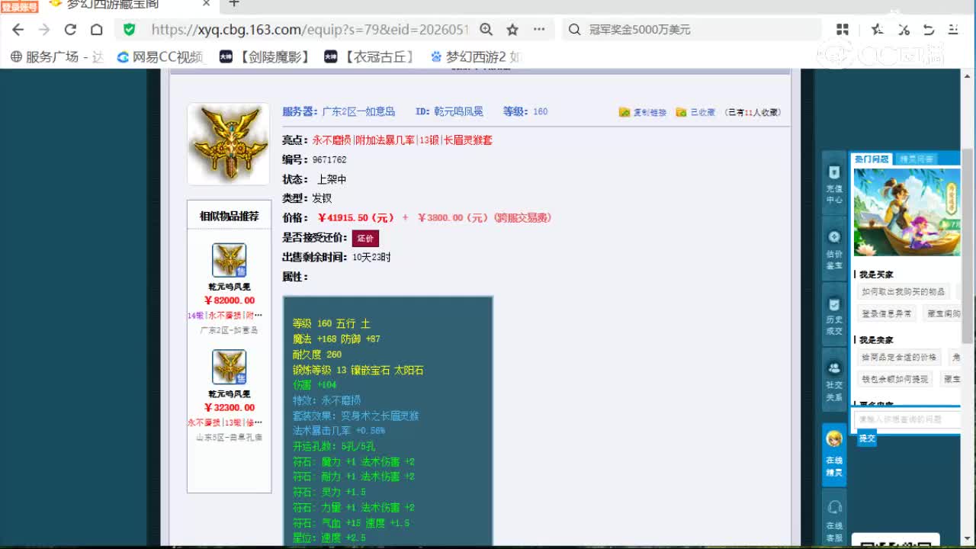
Task: Open 估价鉴宝 sidebar icon
Action: [834, 250]
